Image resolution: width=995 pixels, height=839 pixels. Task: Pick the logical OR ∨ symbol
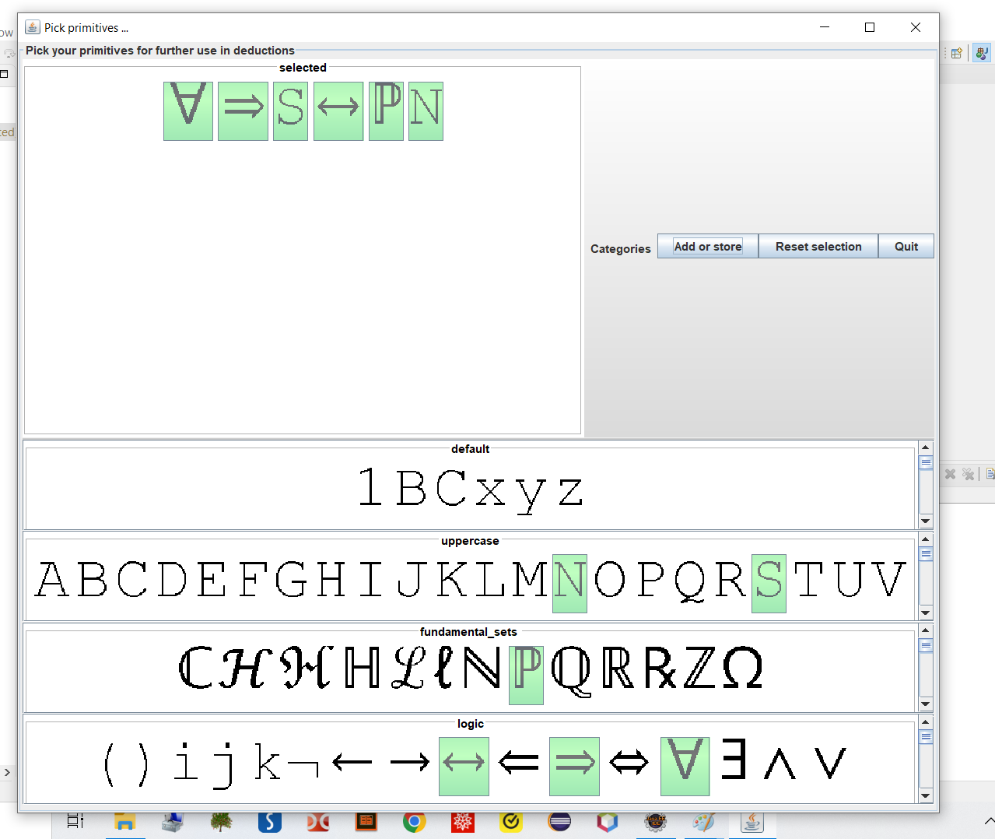coord(829,763)
